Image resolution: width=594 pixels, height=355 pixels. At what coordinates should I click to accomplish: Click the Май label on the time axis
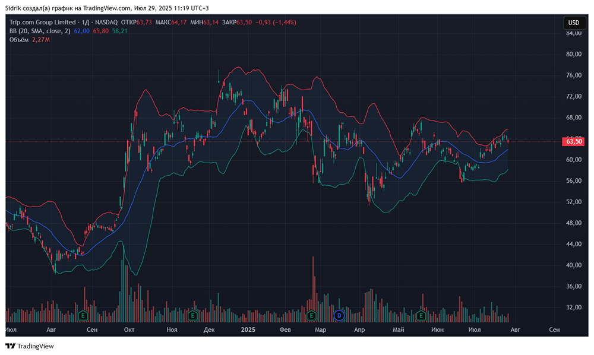click(398, 329)
